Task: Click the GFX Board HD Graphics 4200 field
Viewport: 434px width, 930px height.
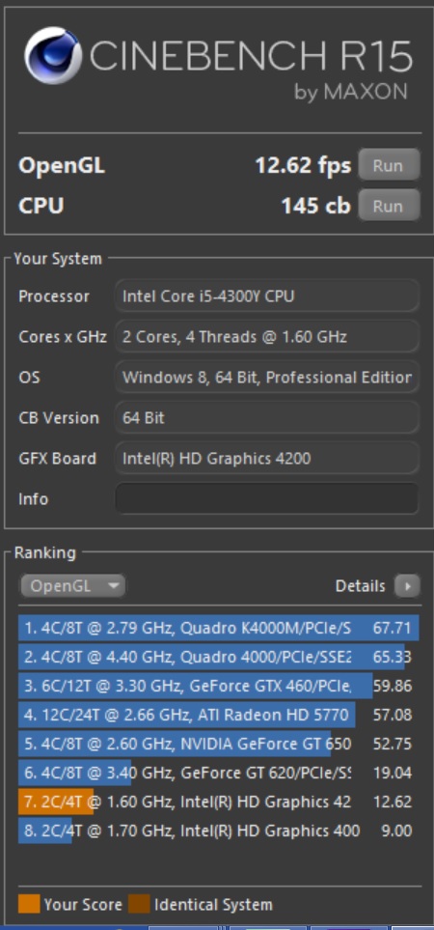Action: point(267,459)
